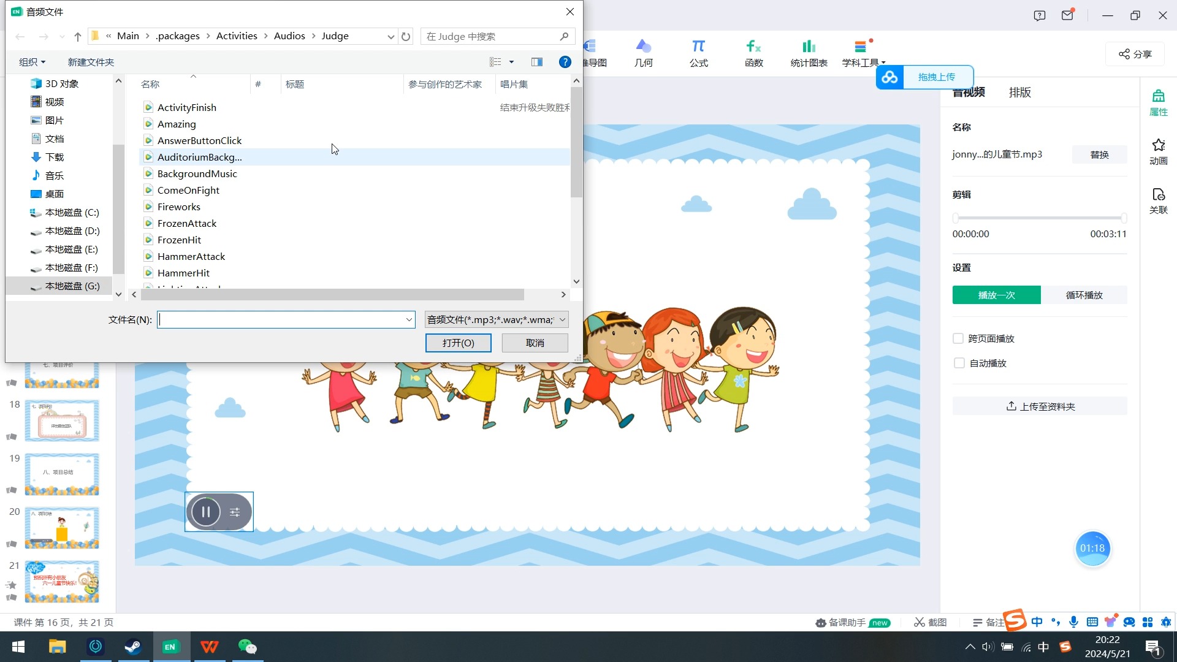Toggle the preview pane icon in dialog
This screenshot has width=1177, height=662.
(537, 62)
